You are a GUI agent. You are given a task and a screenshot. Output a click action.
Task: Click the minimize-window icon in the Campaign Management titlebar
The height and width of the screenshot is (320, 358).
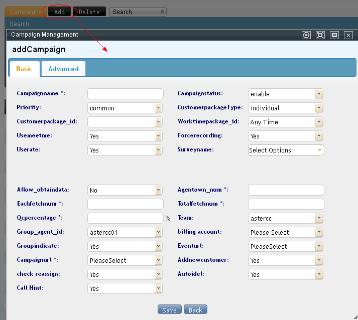click(334, 35)
